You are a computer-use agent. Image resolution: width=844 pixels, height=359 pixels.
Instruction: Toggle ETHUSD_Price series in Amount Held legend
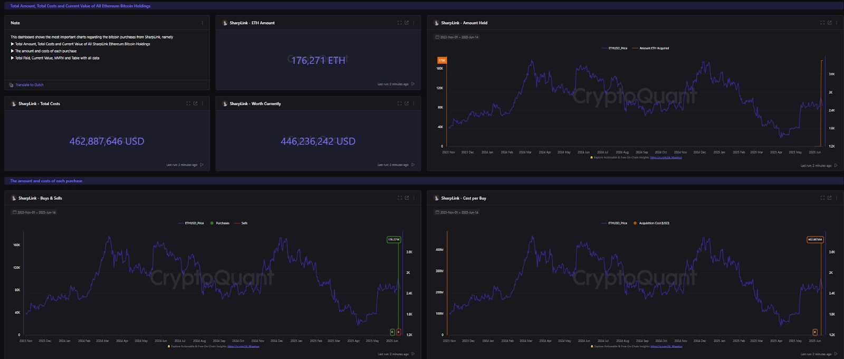615,48
